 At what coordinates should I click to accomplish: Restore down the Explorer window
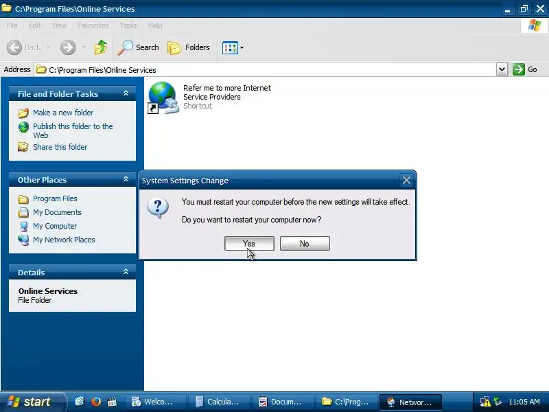click(524, 8)
